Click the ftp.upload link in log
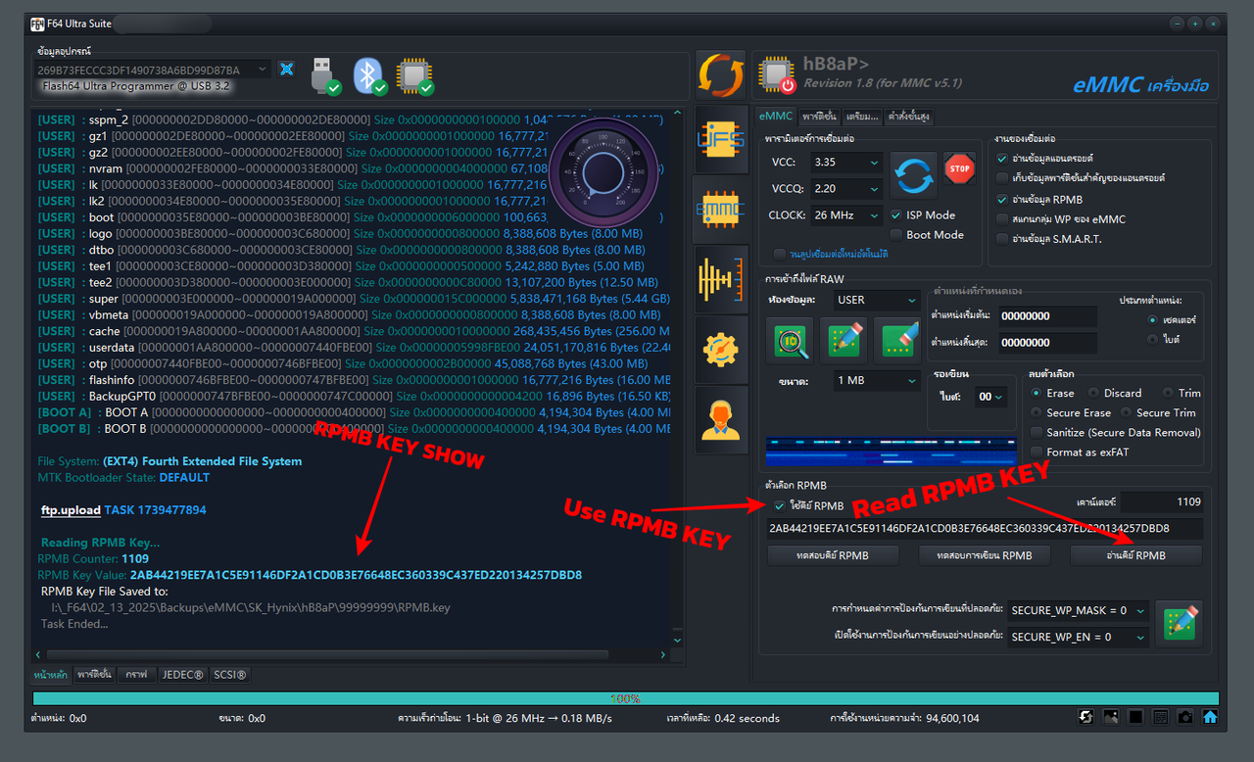 [x=71, y=510]
